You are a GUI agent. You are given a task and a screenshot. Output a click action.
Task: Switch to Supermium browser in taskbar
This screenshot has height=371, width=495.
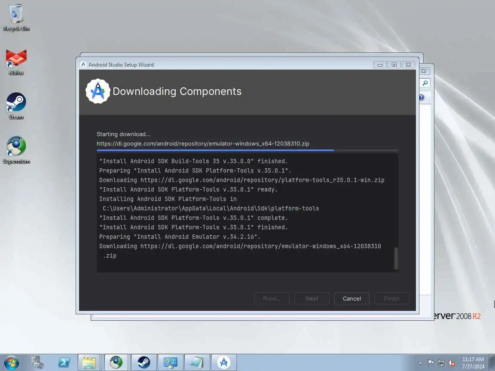point(116,362)
